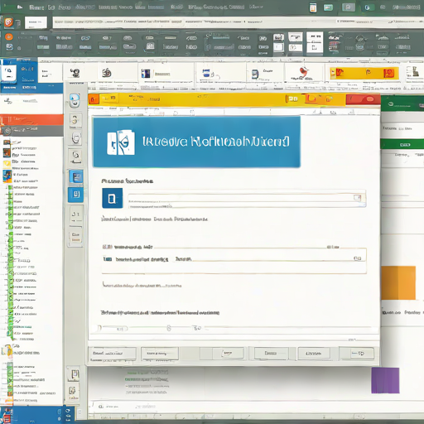Viewport: 424px width, 424px height.
Task: Click the white icons in the blue taskbar corner
Action: [68, 414]
